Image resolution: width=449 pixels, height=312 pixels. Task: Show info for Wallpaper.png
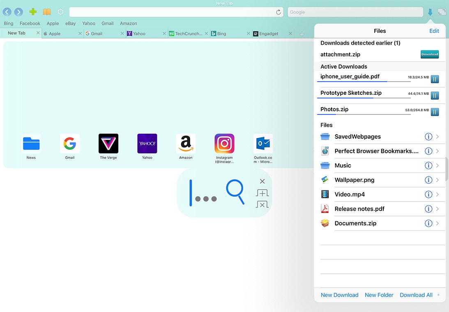point(428,180)
